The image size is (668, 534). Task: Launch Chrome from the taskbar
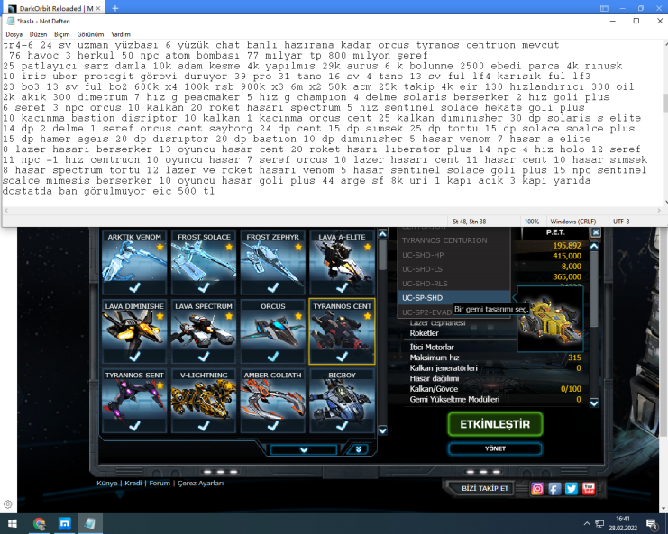[39, 524]
